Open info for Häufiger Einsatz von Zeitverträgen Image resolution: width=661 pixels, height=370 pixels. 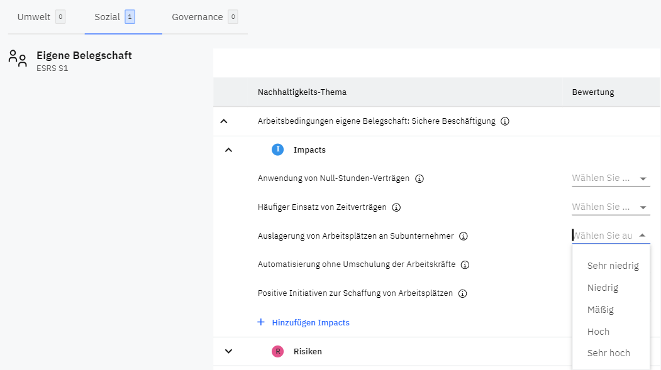pos(396,207)
